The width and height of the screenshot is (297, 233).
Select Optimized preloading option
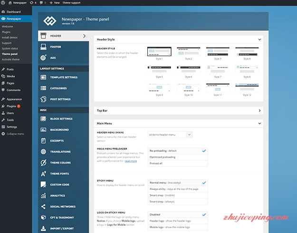[177, 157]
